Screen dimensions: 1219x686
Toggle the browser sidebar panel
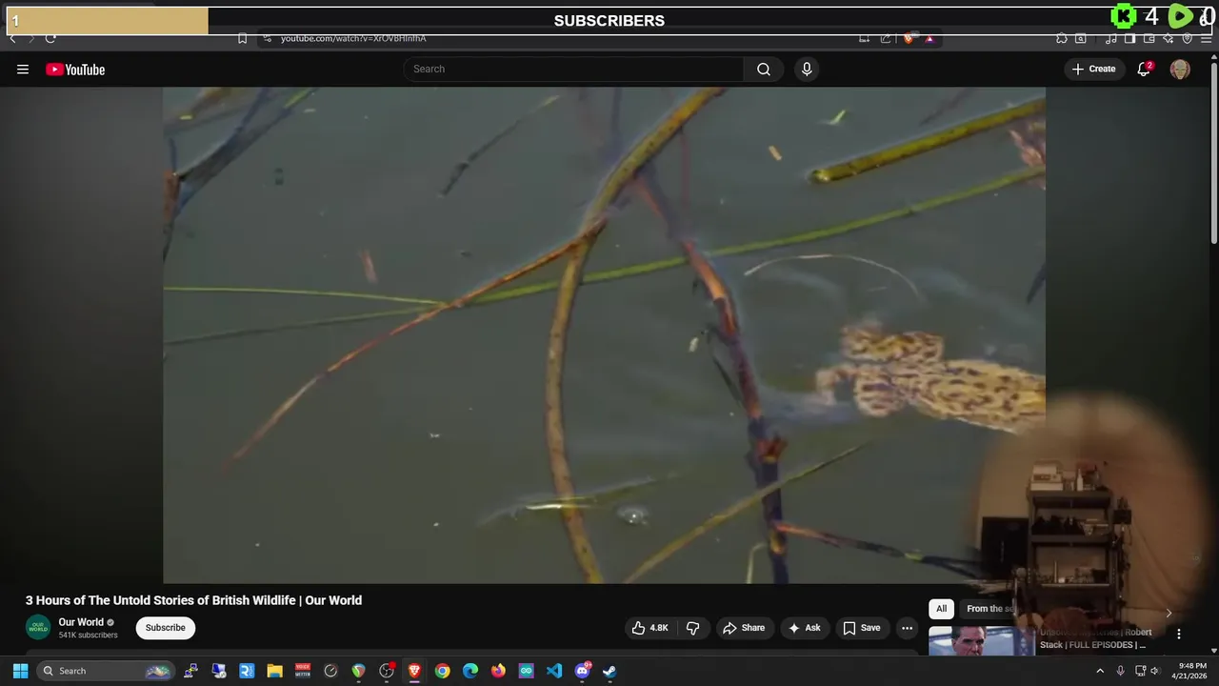click(1129, 38)
